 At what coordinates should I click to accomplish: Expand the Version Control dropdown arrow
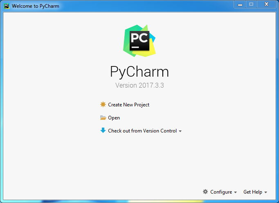[180, 131]
